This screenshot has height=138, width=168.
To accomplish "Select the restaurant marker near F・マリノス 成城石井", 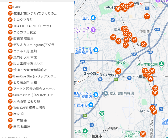I will tap(143, 134).
